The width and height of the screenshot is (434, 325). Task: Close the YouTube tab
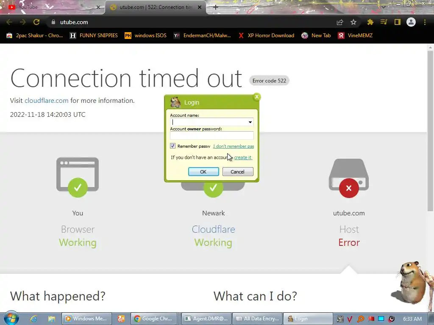point(98,7)
